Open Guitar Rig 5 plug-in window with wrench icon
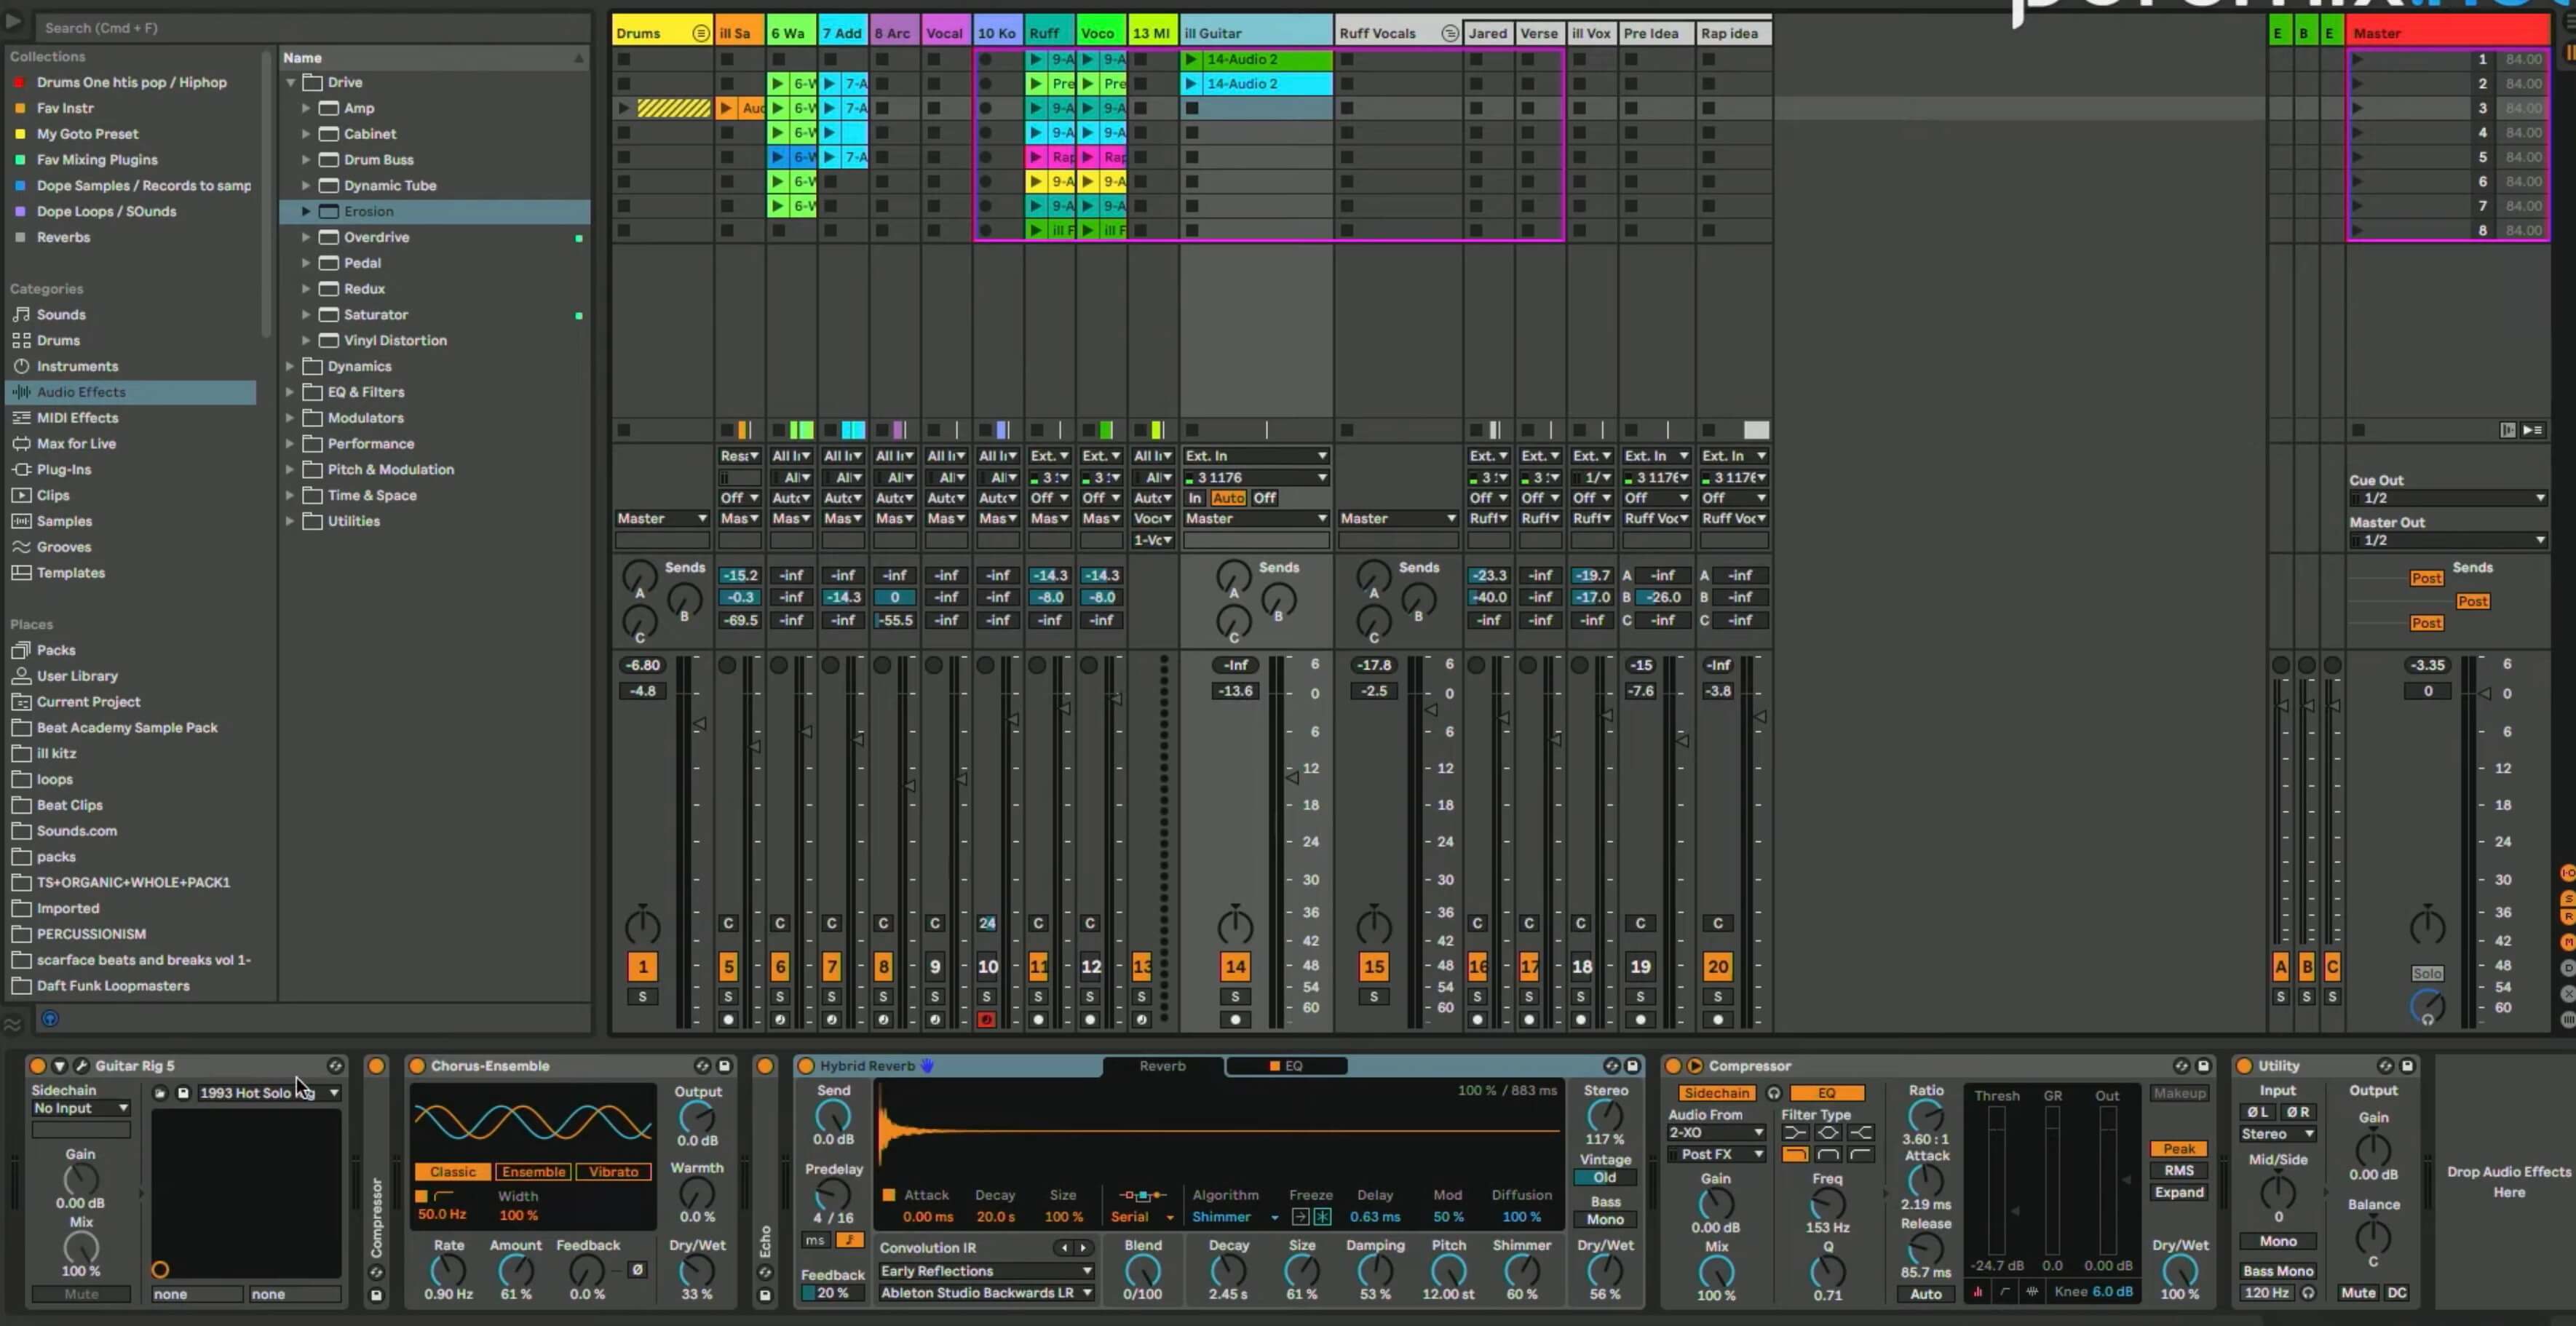 click(x=82, y=1065)
